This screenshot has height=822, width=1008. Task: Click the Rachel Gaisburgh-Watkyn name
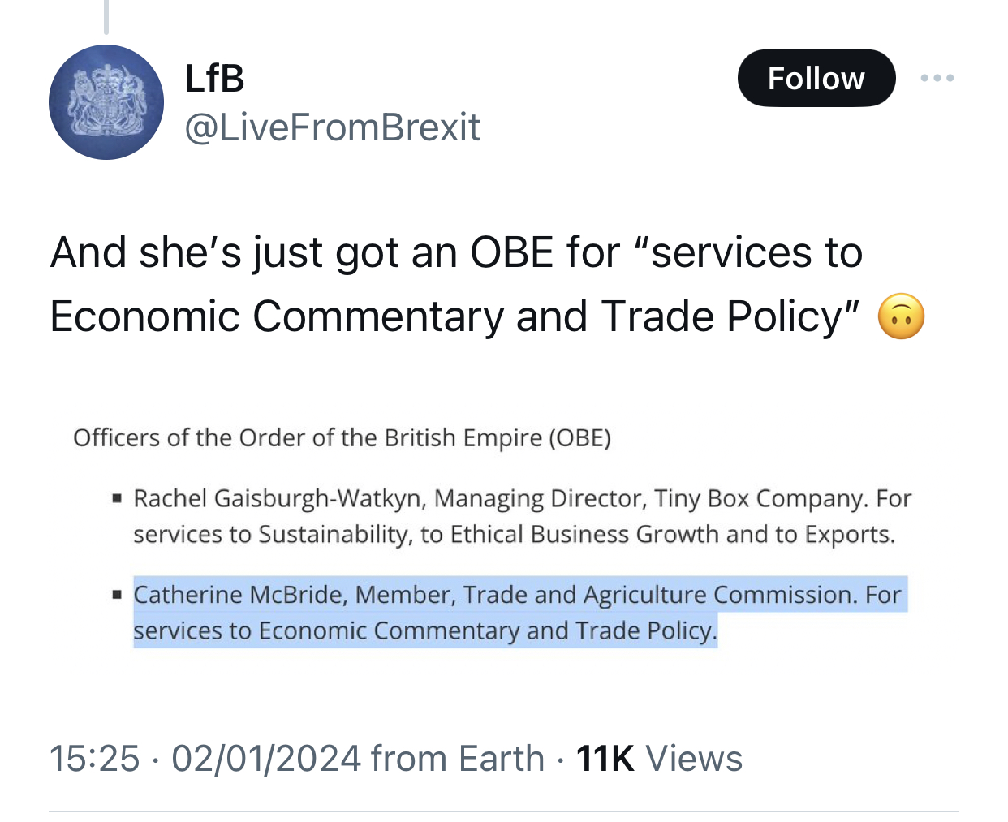click(279, 498)
